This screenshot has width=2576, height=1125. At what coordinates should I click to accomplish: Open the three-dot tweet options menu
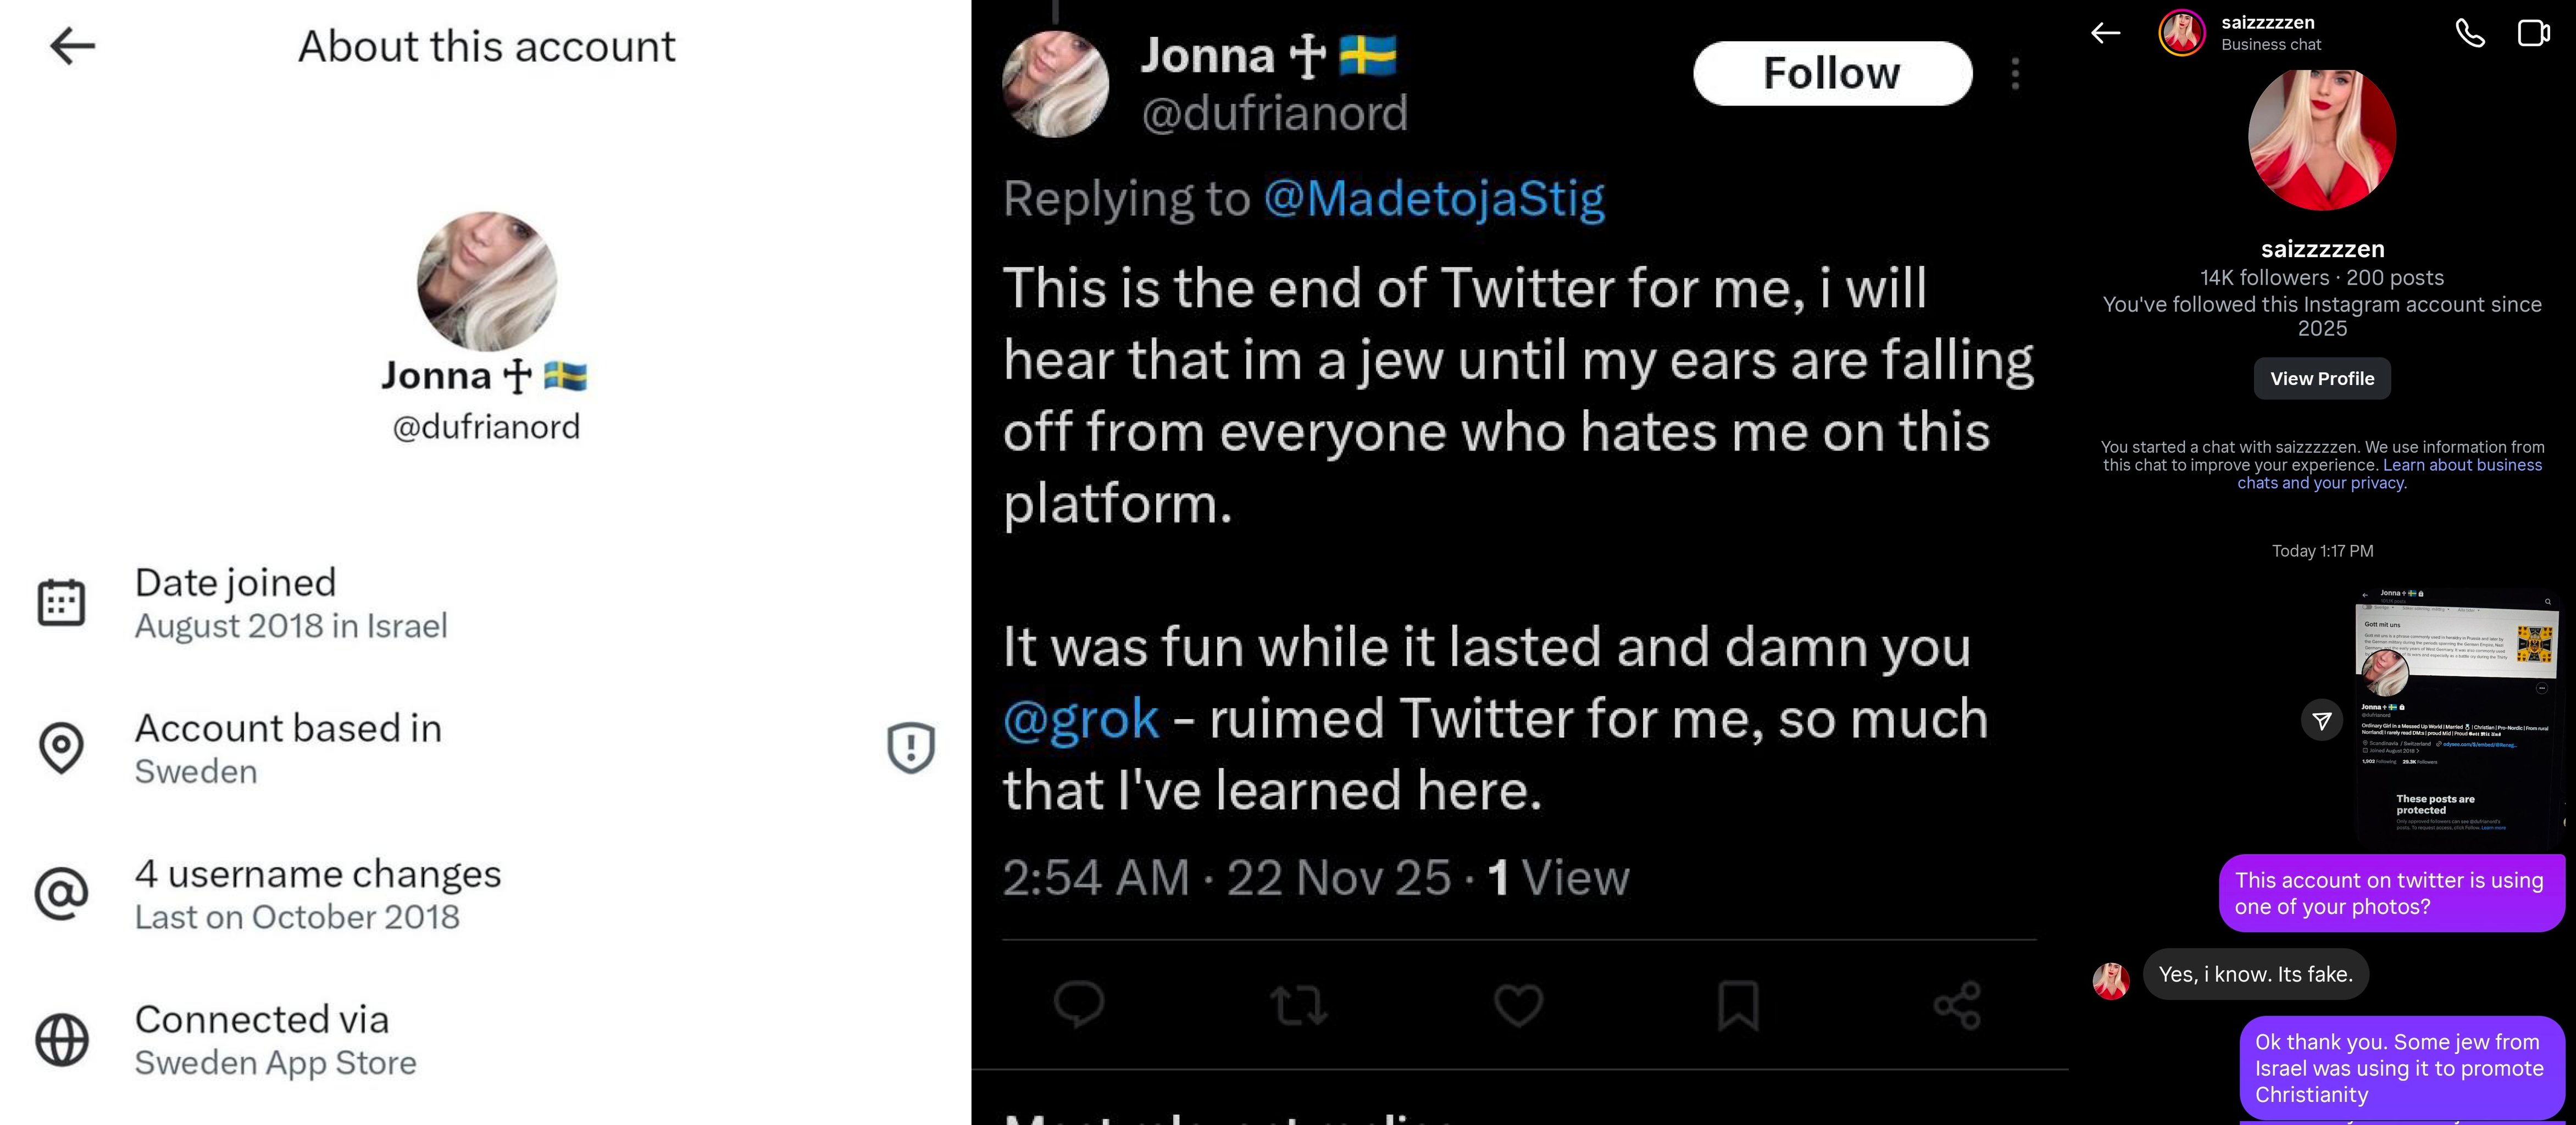(x=2015, y=73)
